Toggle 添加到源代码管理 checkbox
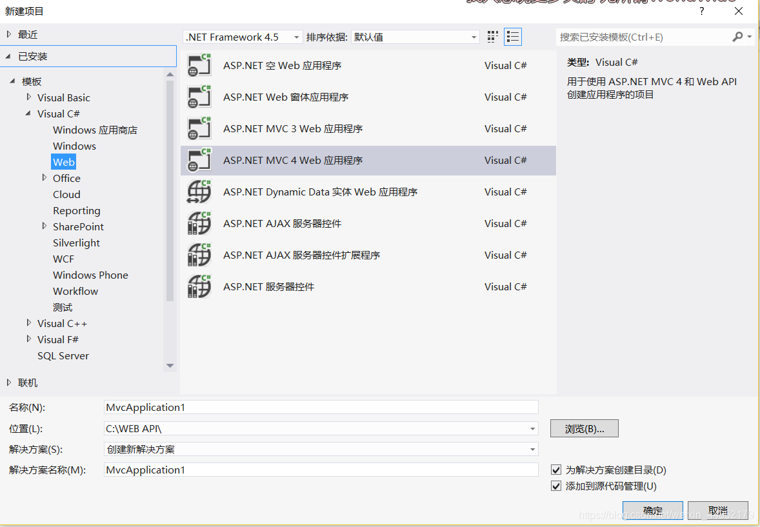 tap(556, 486)
